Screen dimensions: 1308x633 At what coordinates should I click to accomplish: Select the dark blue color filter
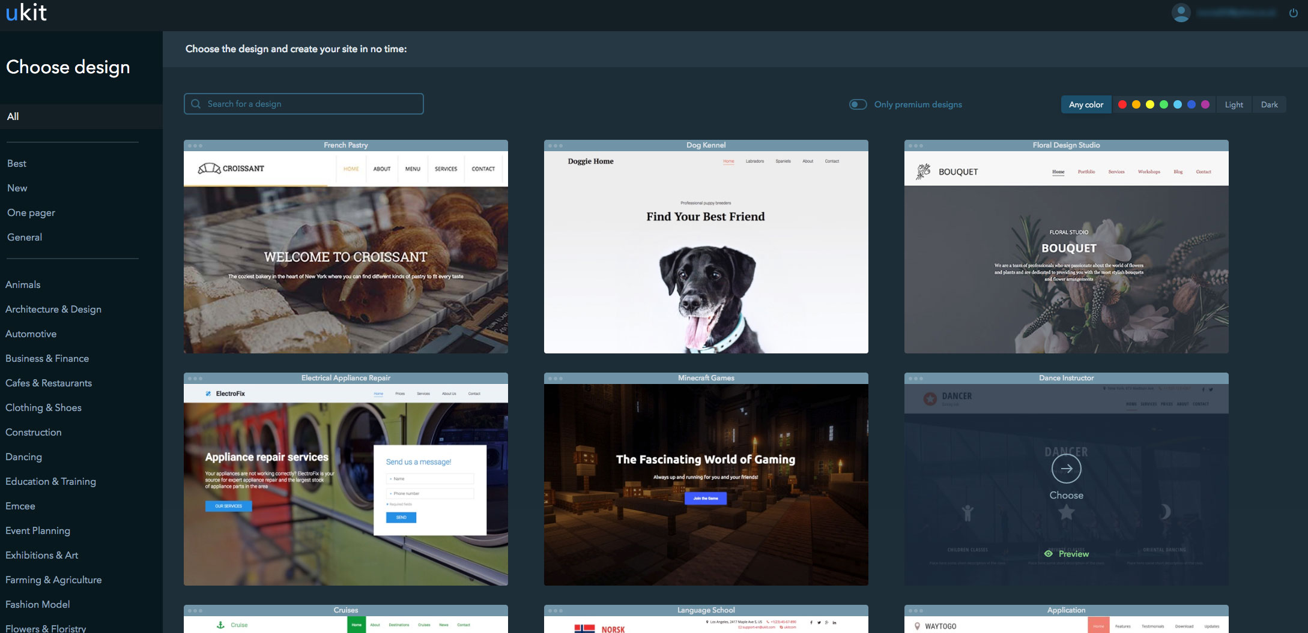(1191, 104)
